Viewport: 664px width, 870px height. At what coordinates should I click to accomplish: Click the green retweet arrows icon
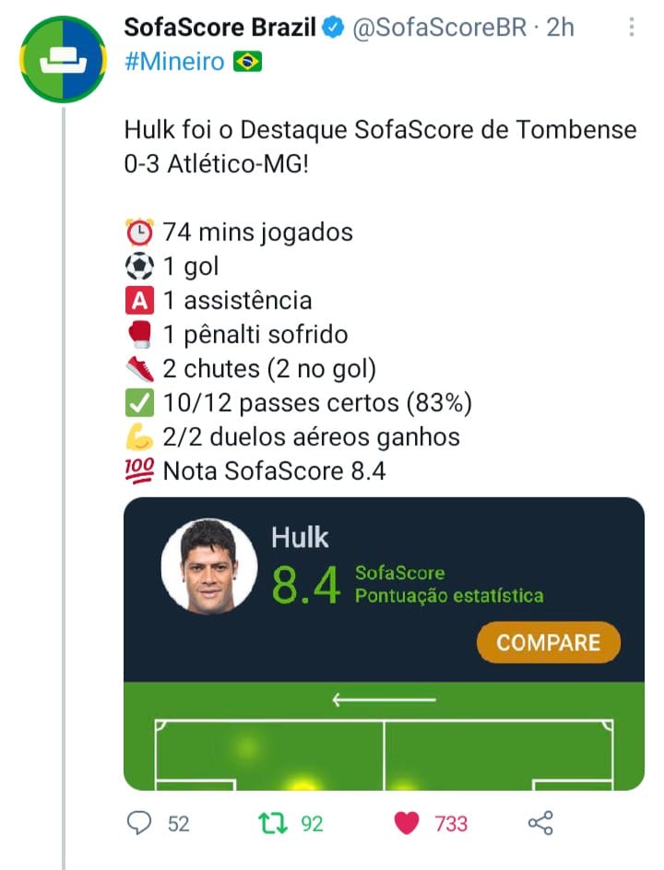point(274,823)
